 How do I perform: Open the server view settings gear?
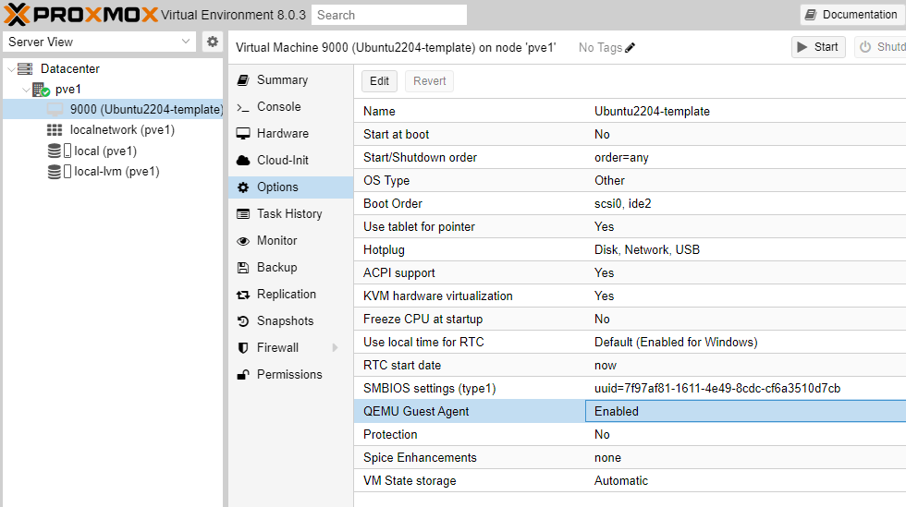point(213,42)
